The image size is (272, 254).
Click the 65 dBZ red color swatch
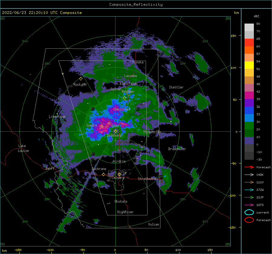click(x=249, y=43)
